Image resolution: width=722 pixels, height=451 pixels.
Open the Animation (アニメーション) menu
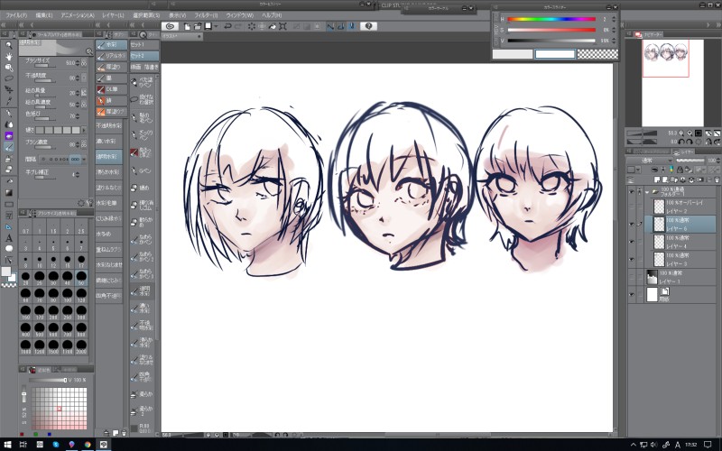(78, 15)
